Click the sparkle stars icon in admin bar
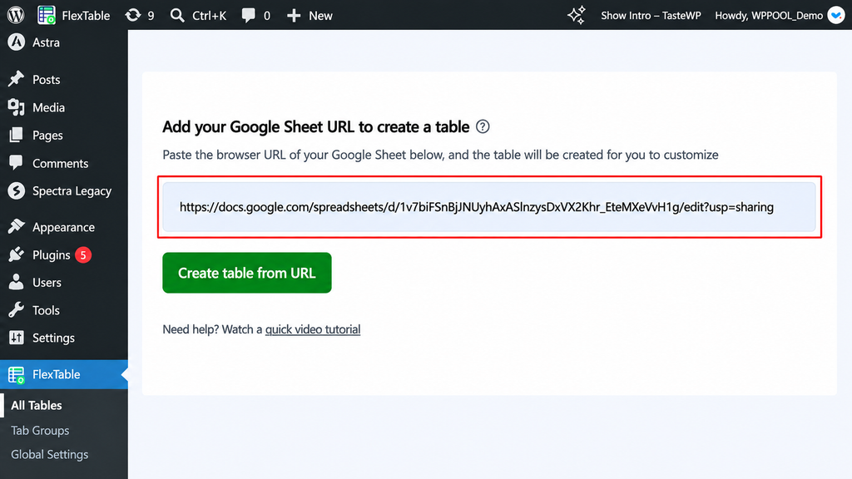Screen dimensions: 852x479 pyautogui.click(x=577, y=15)
